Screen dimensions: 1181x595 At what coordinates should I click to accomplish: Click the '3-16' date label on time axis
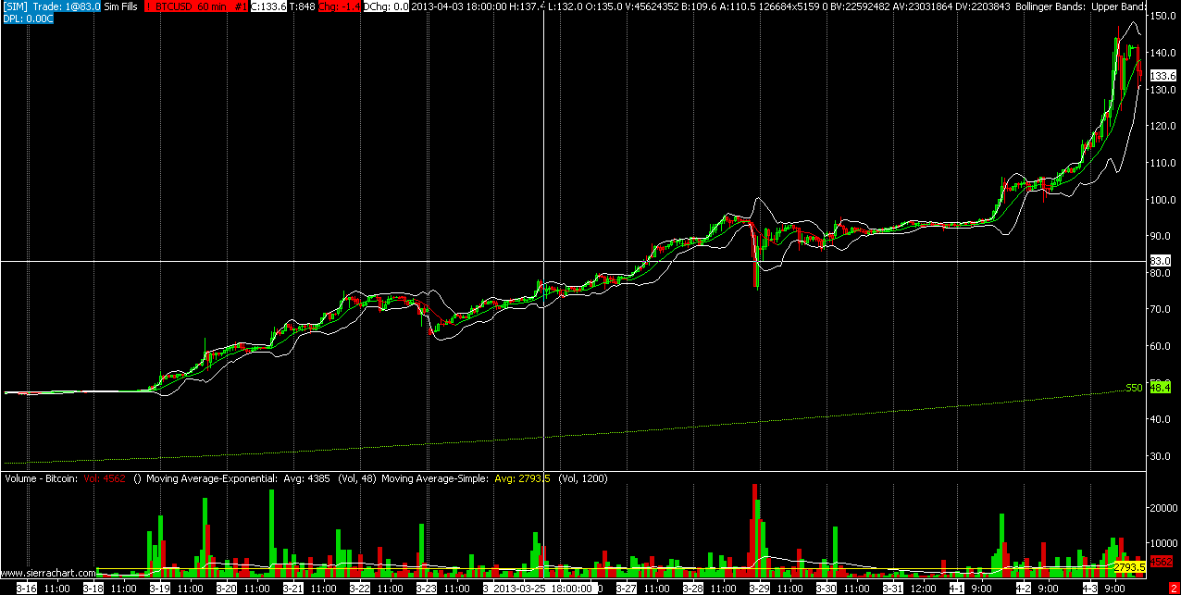27,588
